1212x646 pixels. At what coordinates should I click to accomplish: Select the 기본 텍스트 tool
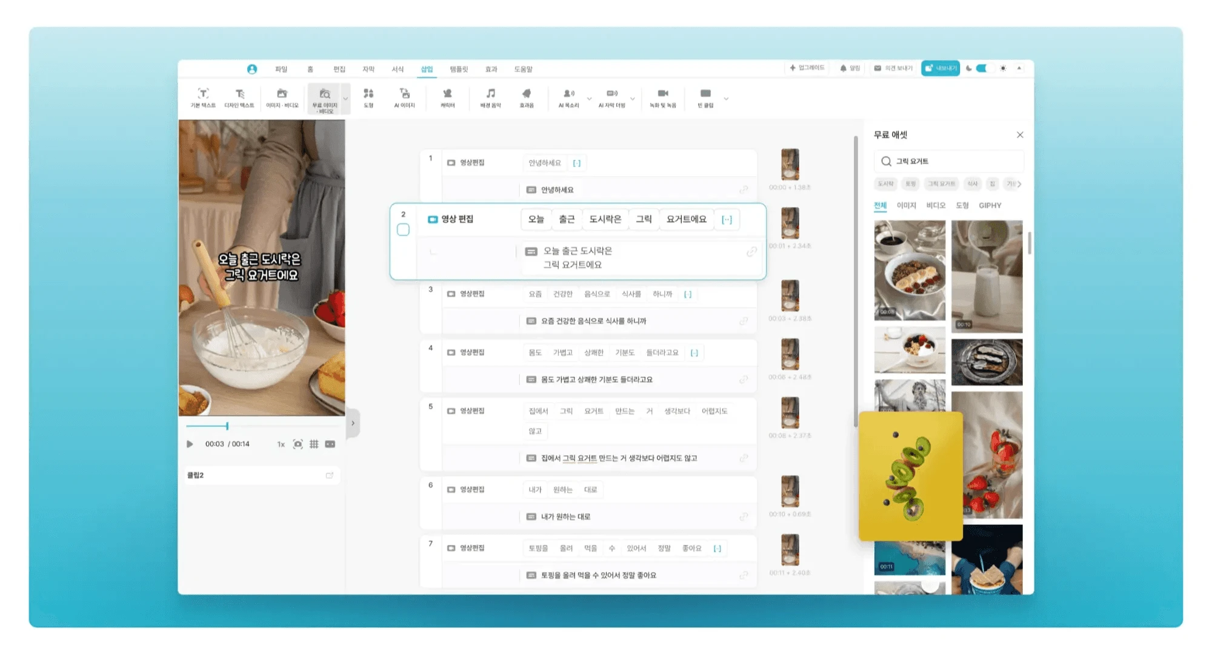(x=203, y=97)
